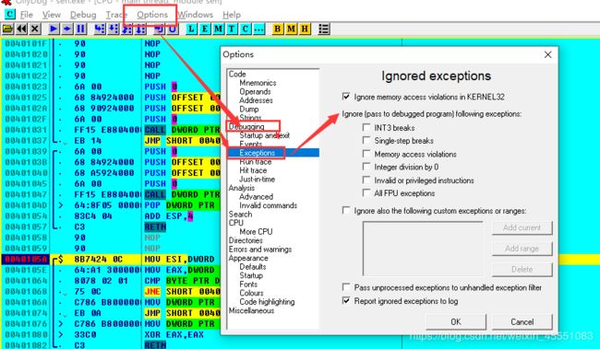Click the Open file toolbar icon
Screen dimensions: 600x349
pos(7,29)
